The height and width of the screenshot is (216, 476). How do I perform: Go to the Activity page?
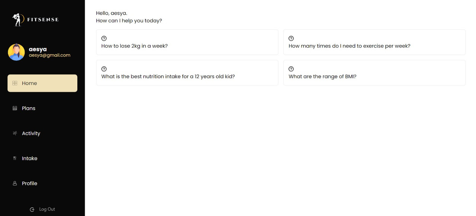[42, 133]
